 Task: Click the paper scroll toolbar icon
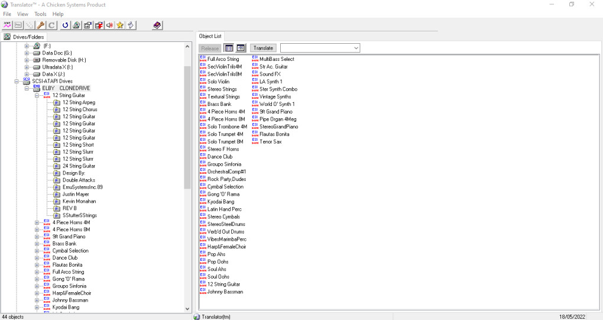pos(131,25)
